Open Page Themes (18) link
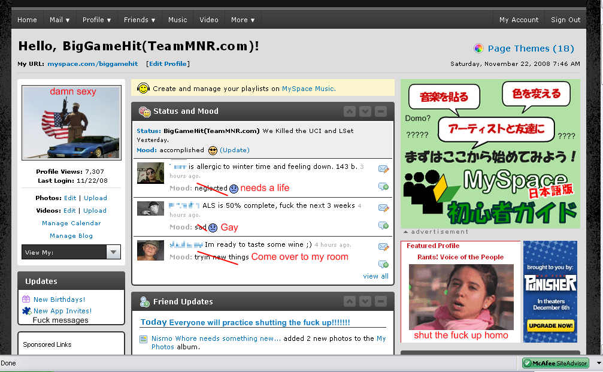Viewport: 603px width, 372px height. (531, 49)
